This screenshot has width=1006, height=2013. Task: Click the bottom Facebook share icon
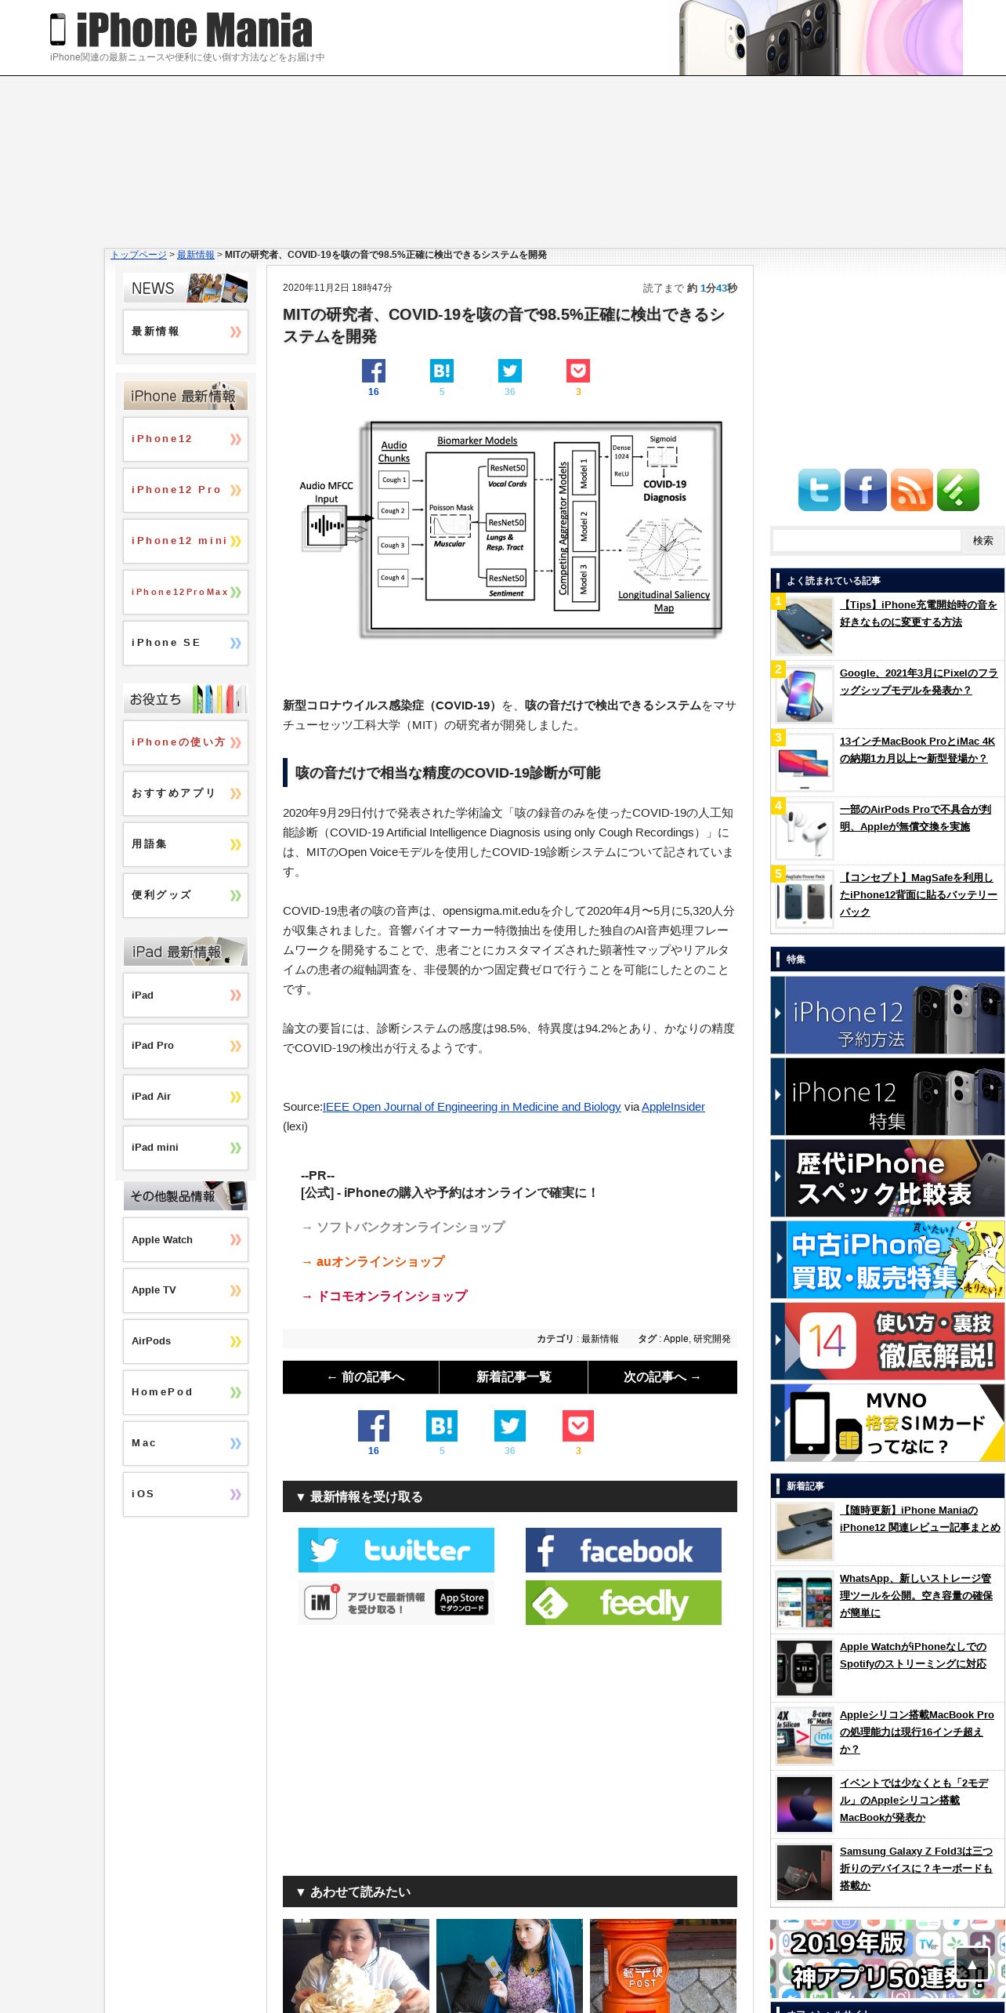(x=374, y=1426)
